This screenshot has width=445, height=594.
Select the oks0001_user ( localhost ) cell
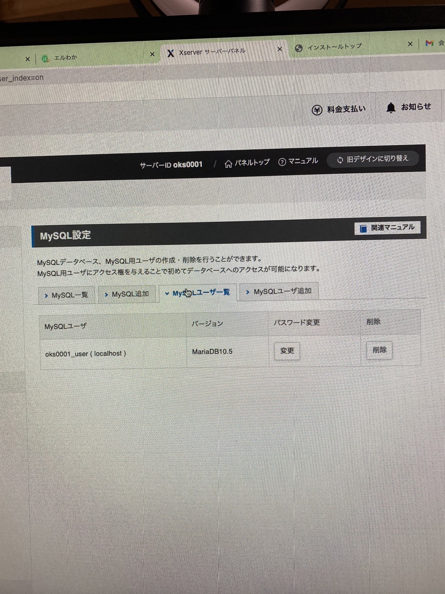click(x=113, y=353)
